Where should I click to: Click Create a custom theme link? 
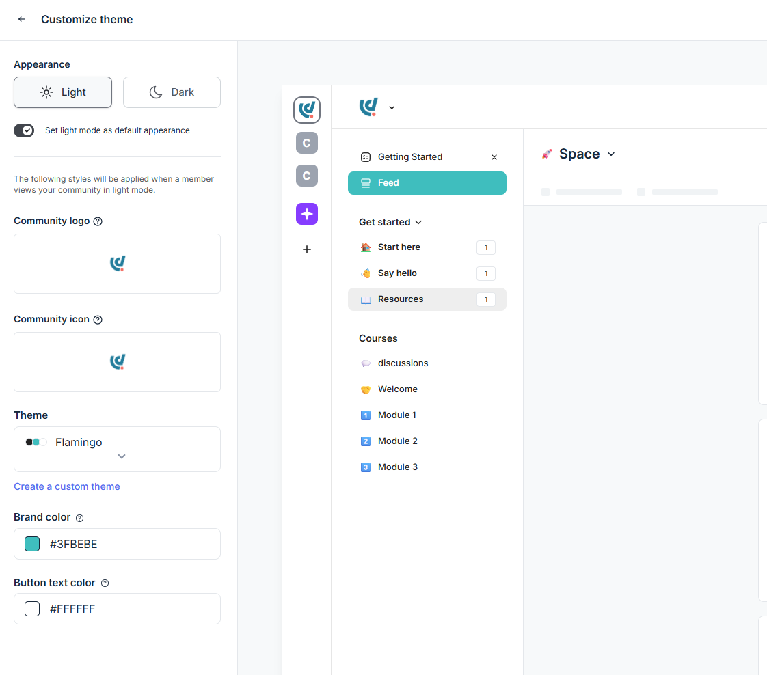point(66,486)
